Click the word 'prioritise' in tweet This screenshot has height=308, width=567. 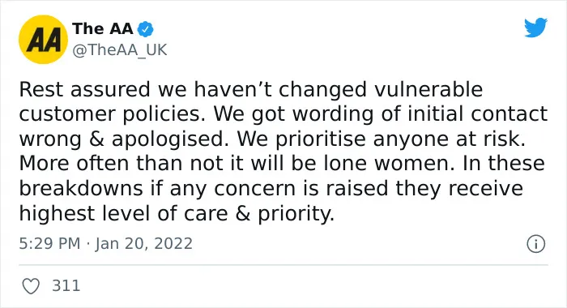click(321, 139)
